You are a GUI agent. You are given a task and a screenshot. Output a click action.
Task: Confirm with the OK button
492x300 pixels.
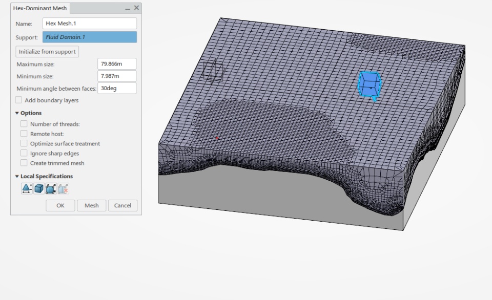pyautogui.click(x=60, y=206)
